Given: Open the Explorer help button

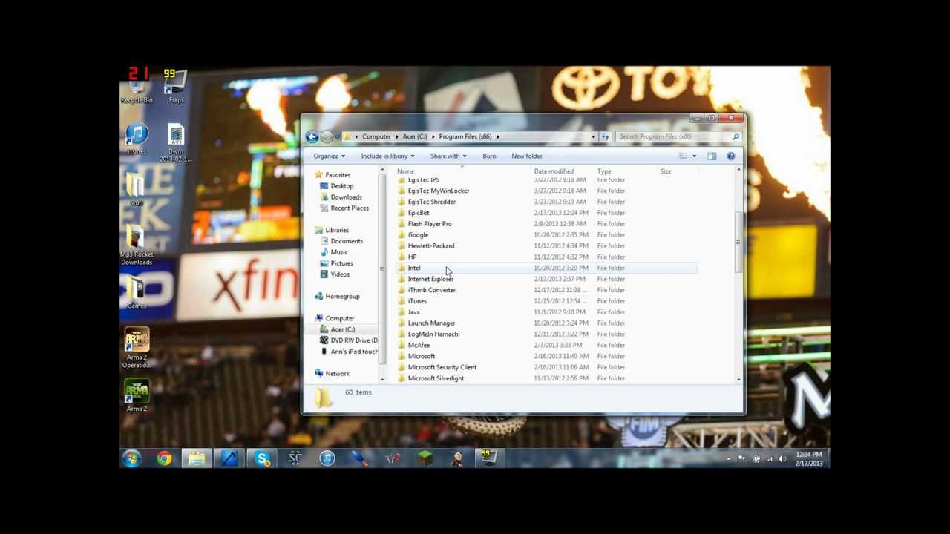Looking at the screenshot, I should (730, 156).
